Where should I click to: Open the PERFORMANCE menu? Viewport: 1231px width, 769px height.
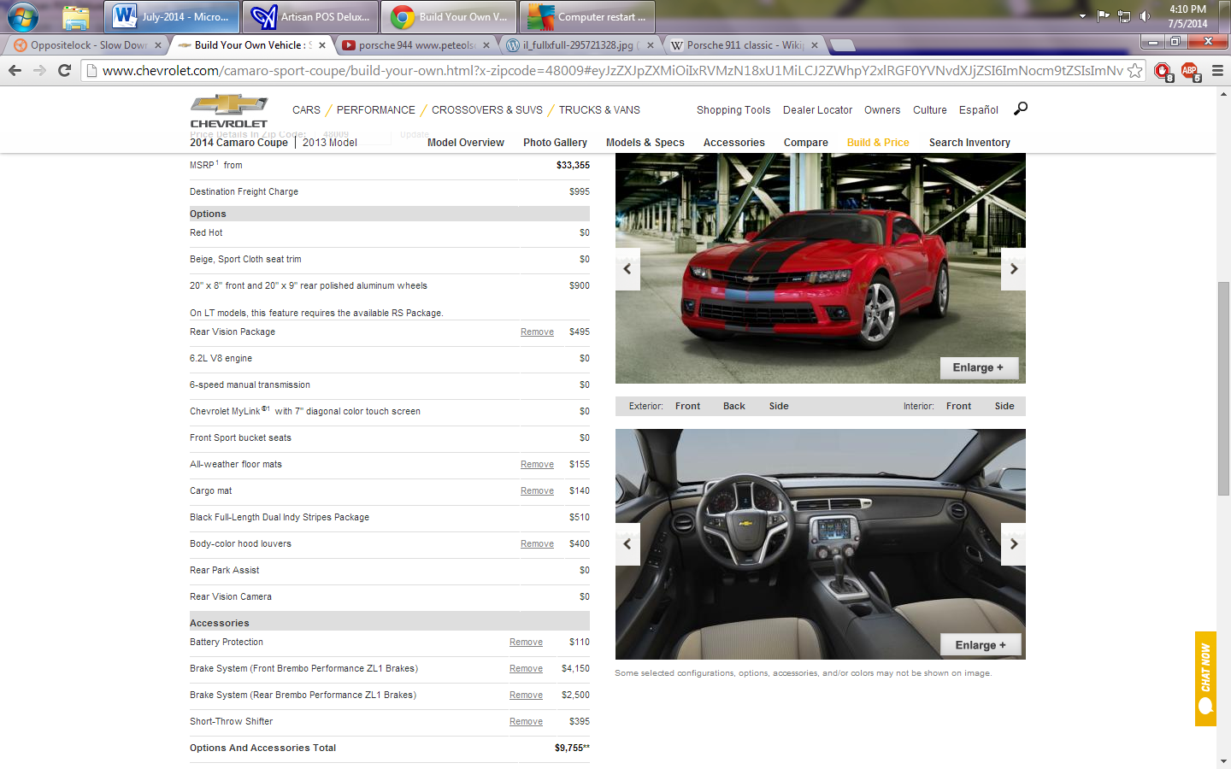coord(375,110)
